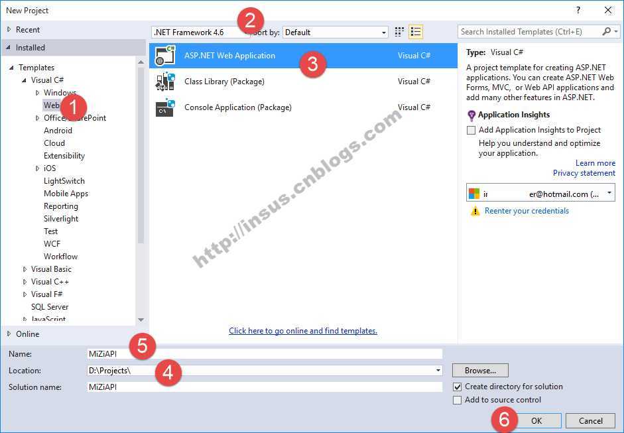Click the Cancel button
The image size is (624, 433).
(x=591, y=420)
